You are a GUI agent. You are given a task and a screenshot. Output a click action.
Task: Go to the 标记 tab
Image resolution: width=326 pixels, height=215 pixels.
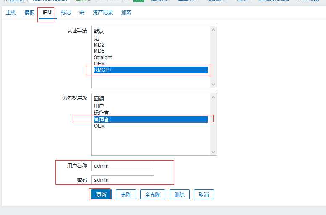point(66,13)
